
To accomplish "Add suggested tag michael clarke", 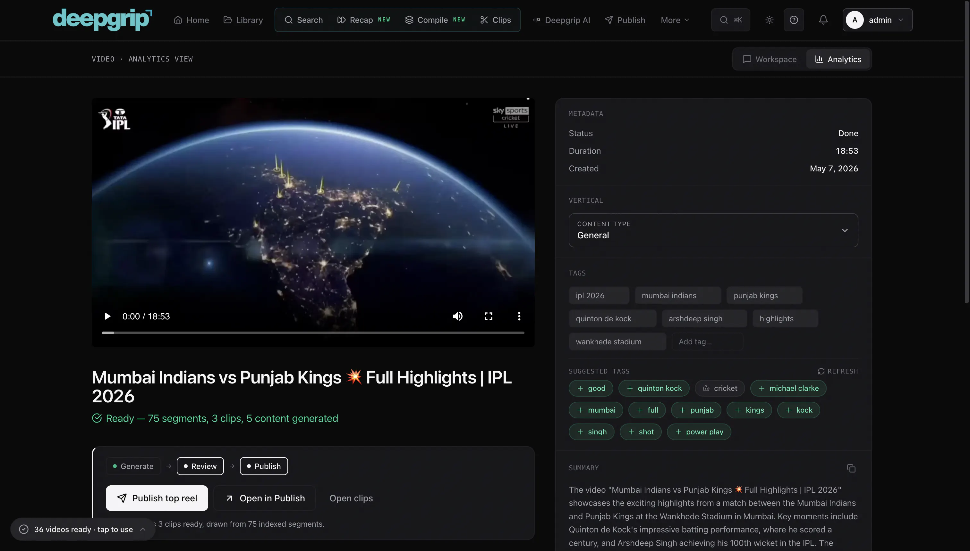I will point(788,388).
